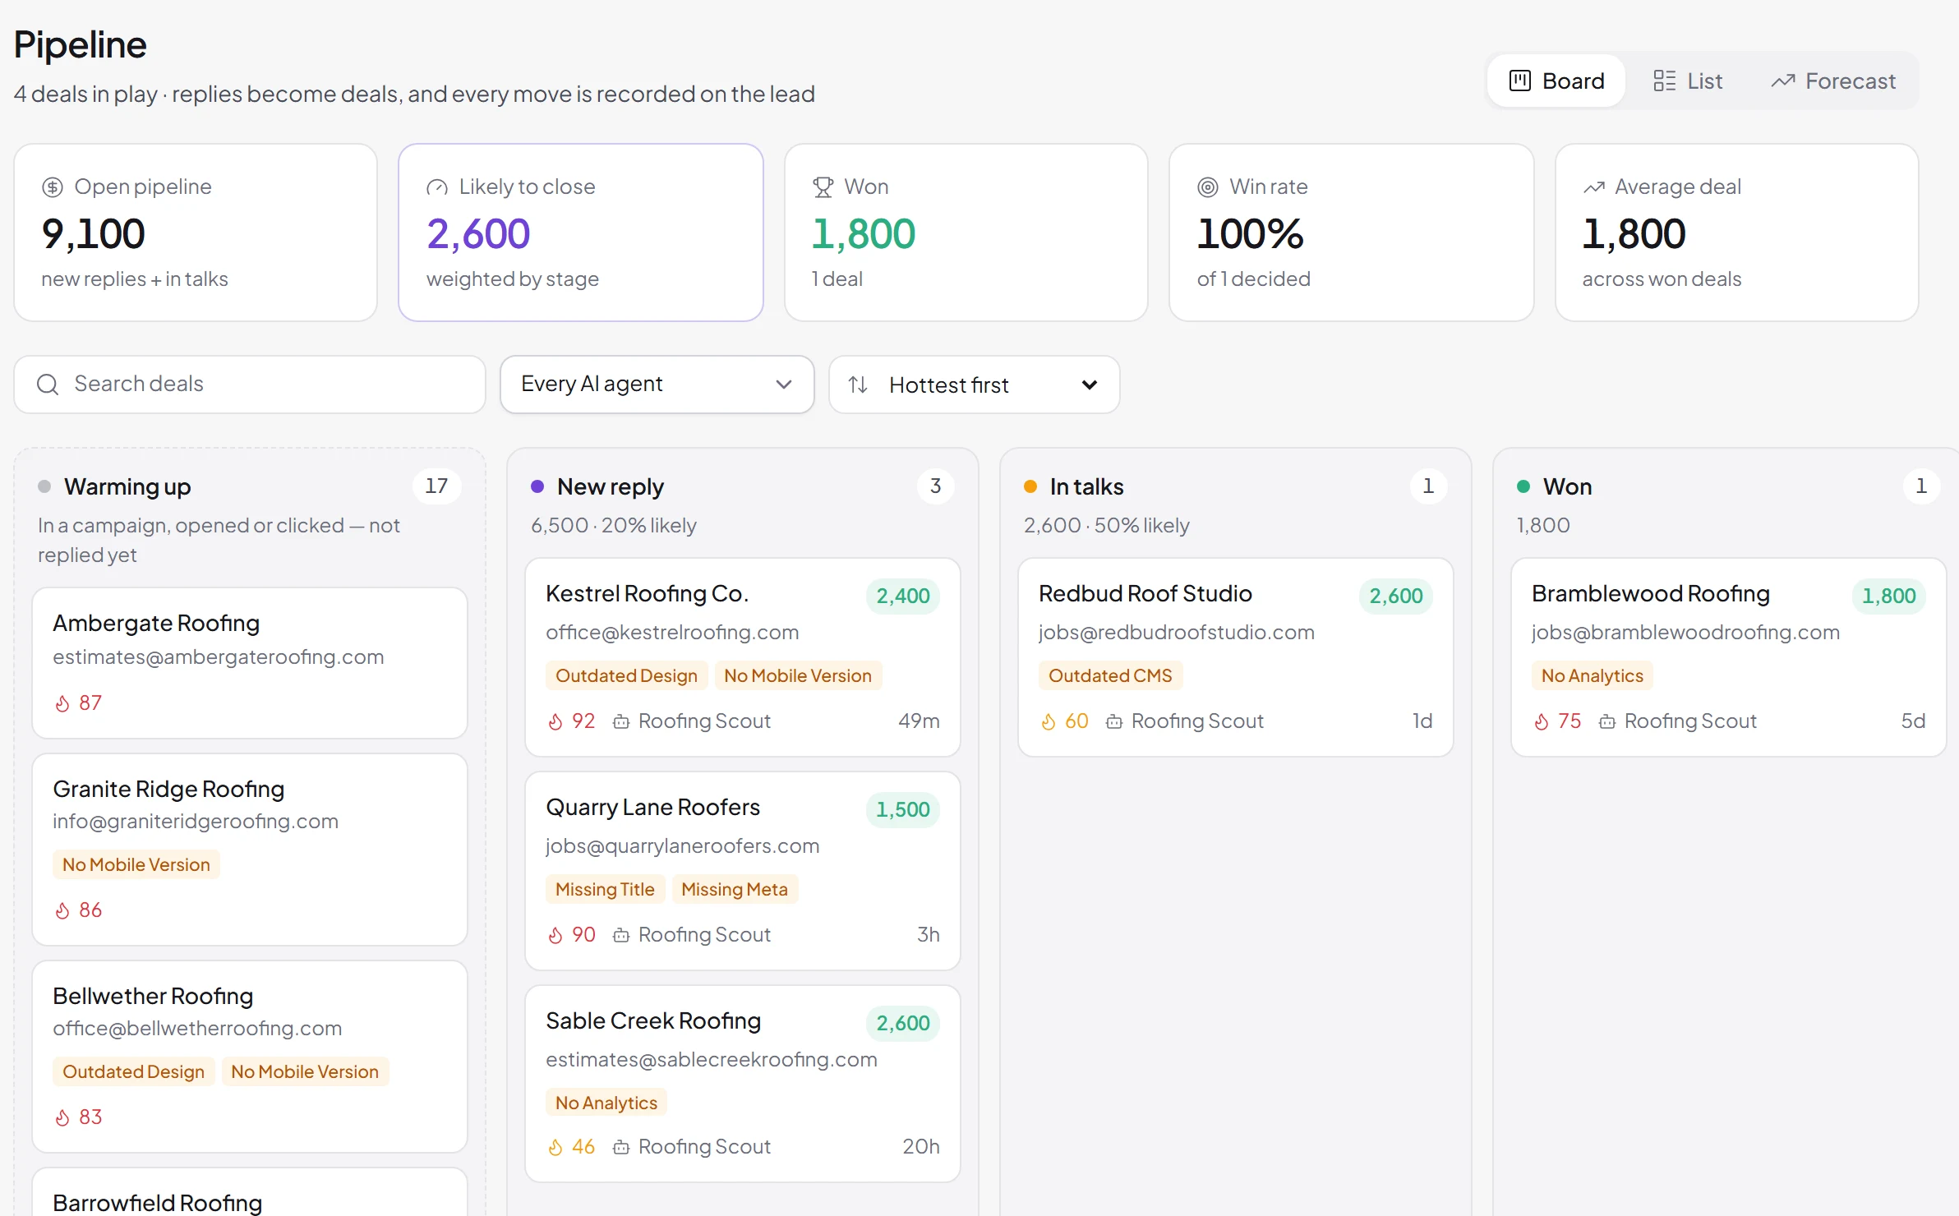Open the Forecast view tab
This screenshot has height=1216, width=1959.
pyautogui.click(x=1833, y=81)
